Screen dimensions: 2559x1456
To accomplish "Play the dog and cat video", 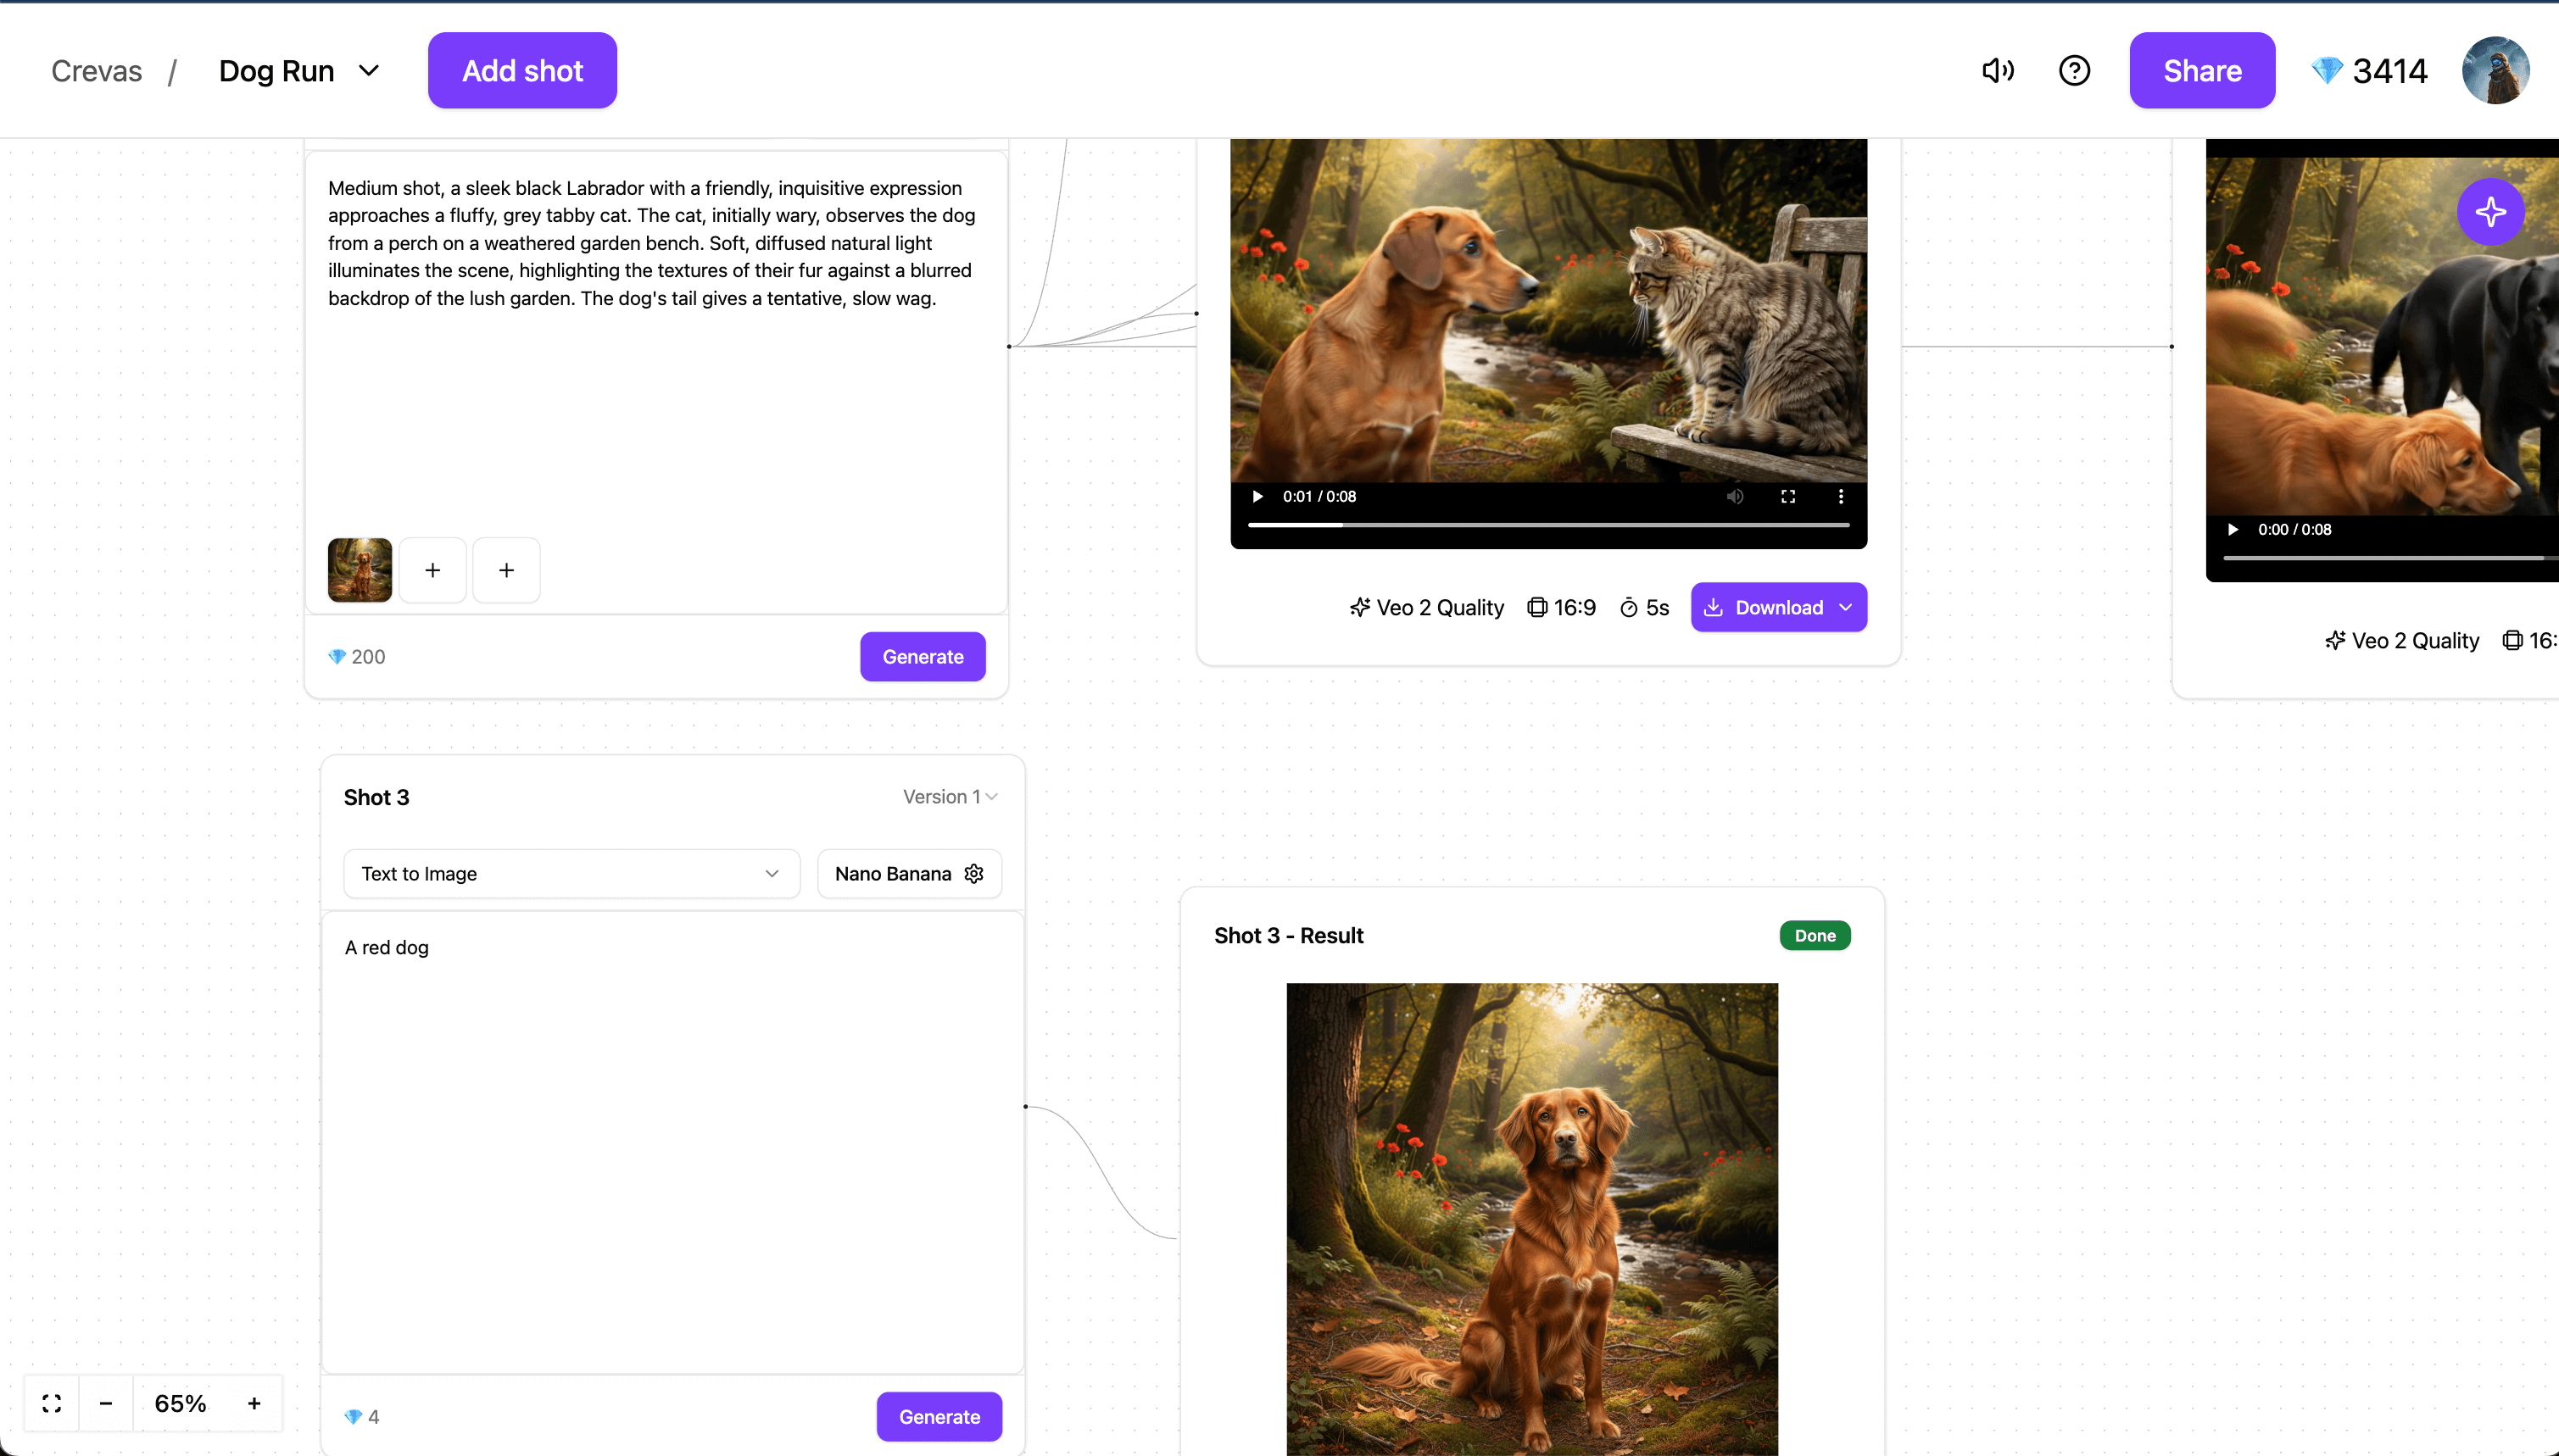I will tap(1257, 496).
